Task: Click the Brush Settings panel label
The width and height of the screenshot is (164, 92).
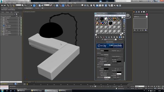Action: pos(12,10)
